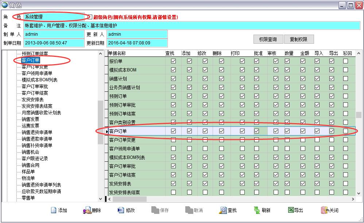Click the 删除 (Delete) toolbar icon
The image size is (364, 223).
pyautogui.click(x=87, y=210)
